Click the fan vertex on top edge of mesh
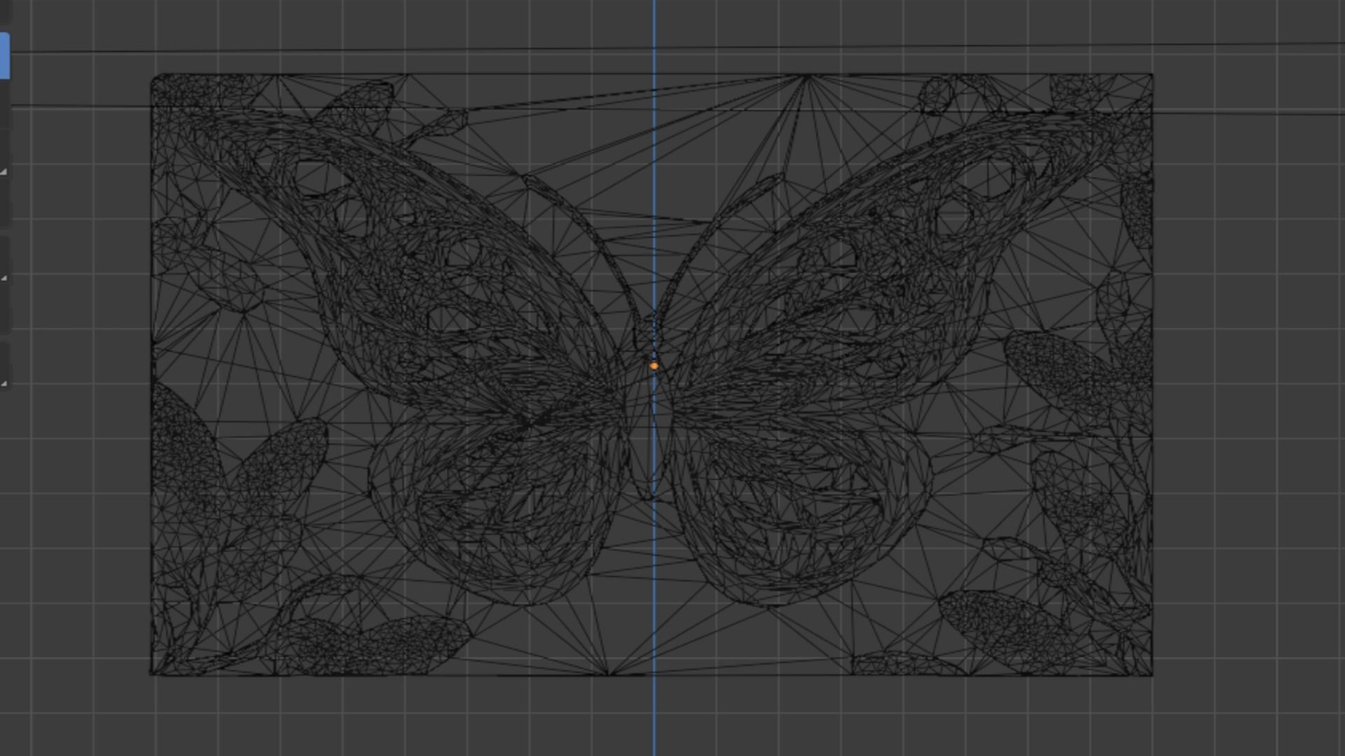The image size is (1345, 756). 807,76
